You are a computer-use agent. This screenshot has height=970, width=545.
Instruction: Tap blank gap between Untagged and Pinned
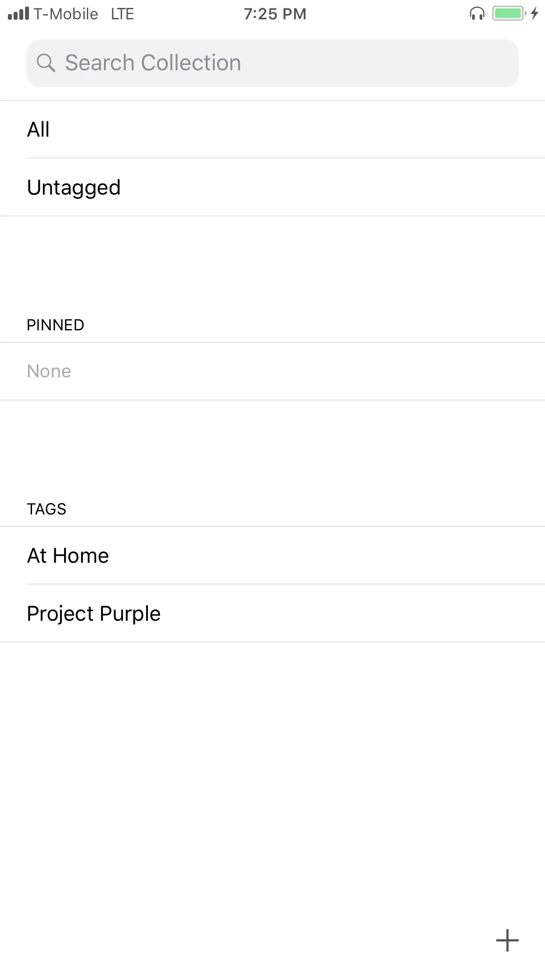coord(272,264)
